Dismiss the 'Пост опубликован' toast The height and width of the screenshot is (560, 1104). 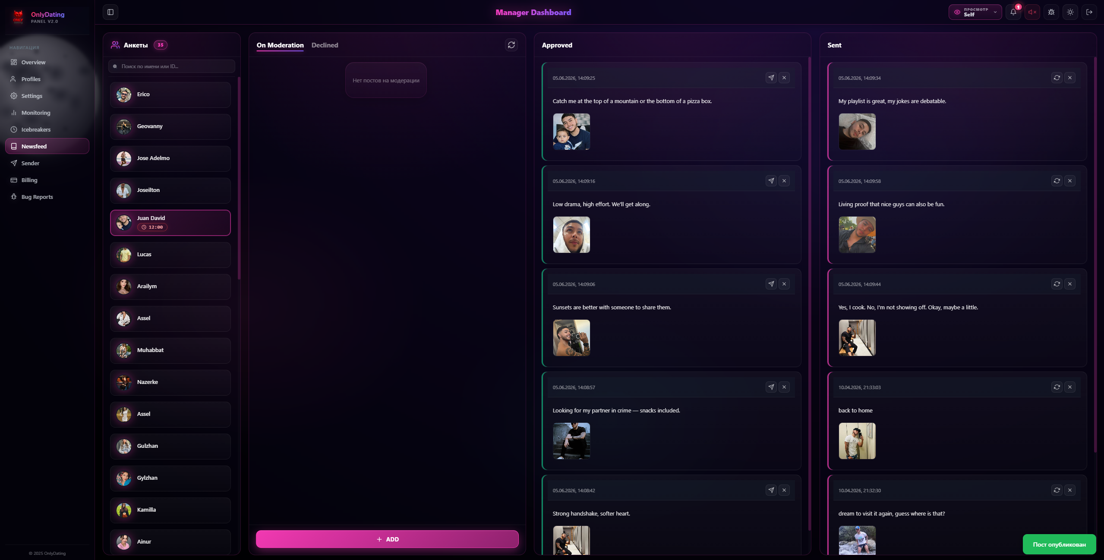(1059, 544)
